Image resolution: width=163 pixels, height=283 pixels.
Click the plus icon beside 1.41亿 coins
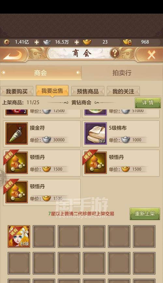point(37,42)
